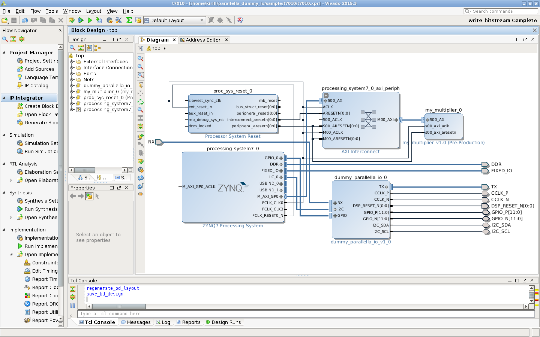Click the Add IP icon in diagram toolbar

tap(141, 136)
